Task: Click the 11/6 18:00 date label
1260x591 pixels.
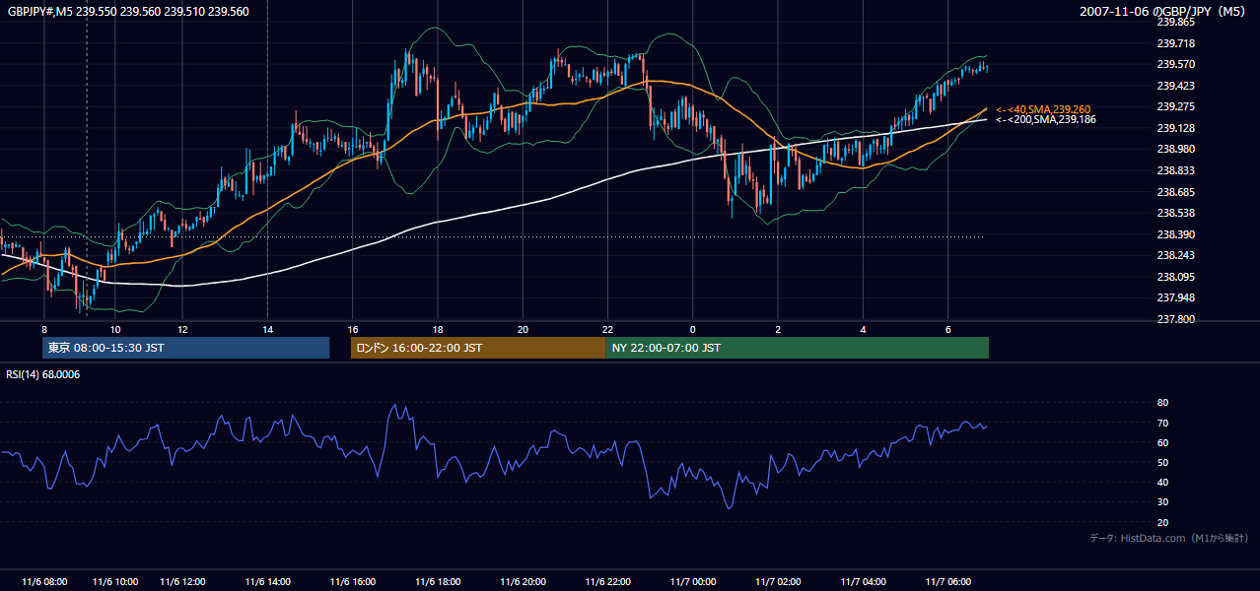Action: [x=438, y=582]
